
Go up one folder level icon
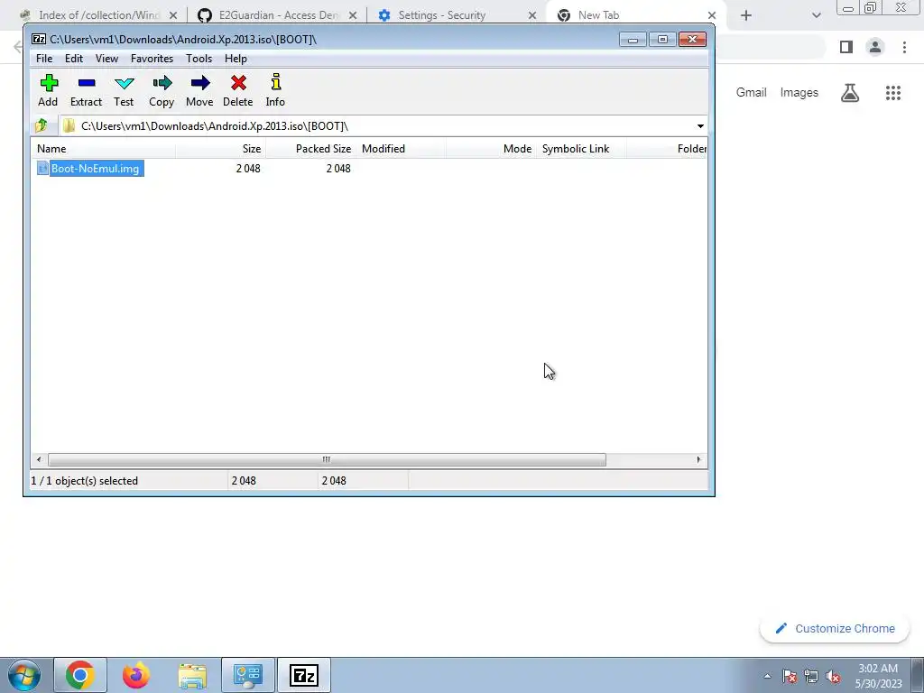[42, 125]
